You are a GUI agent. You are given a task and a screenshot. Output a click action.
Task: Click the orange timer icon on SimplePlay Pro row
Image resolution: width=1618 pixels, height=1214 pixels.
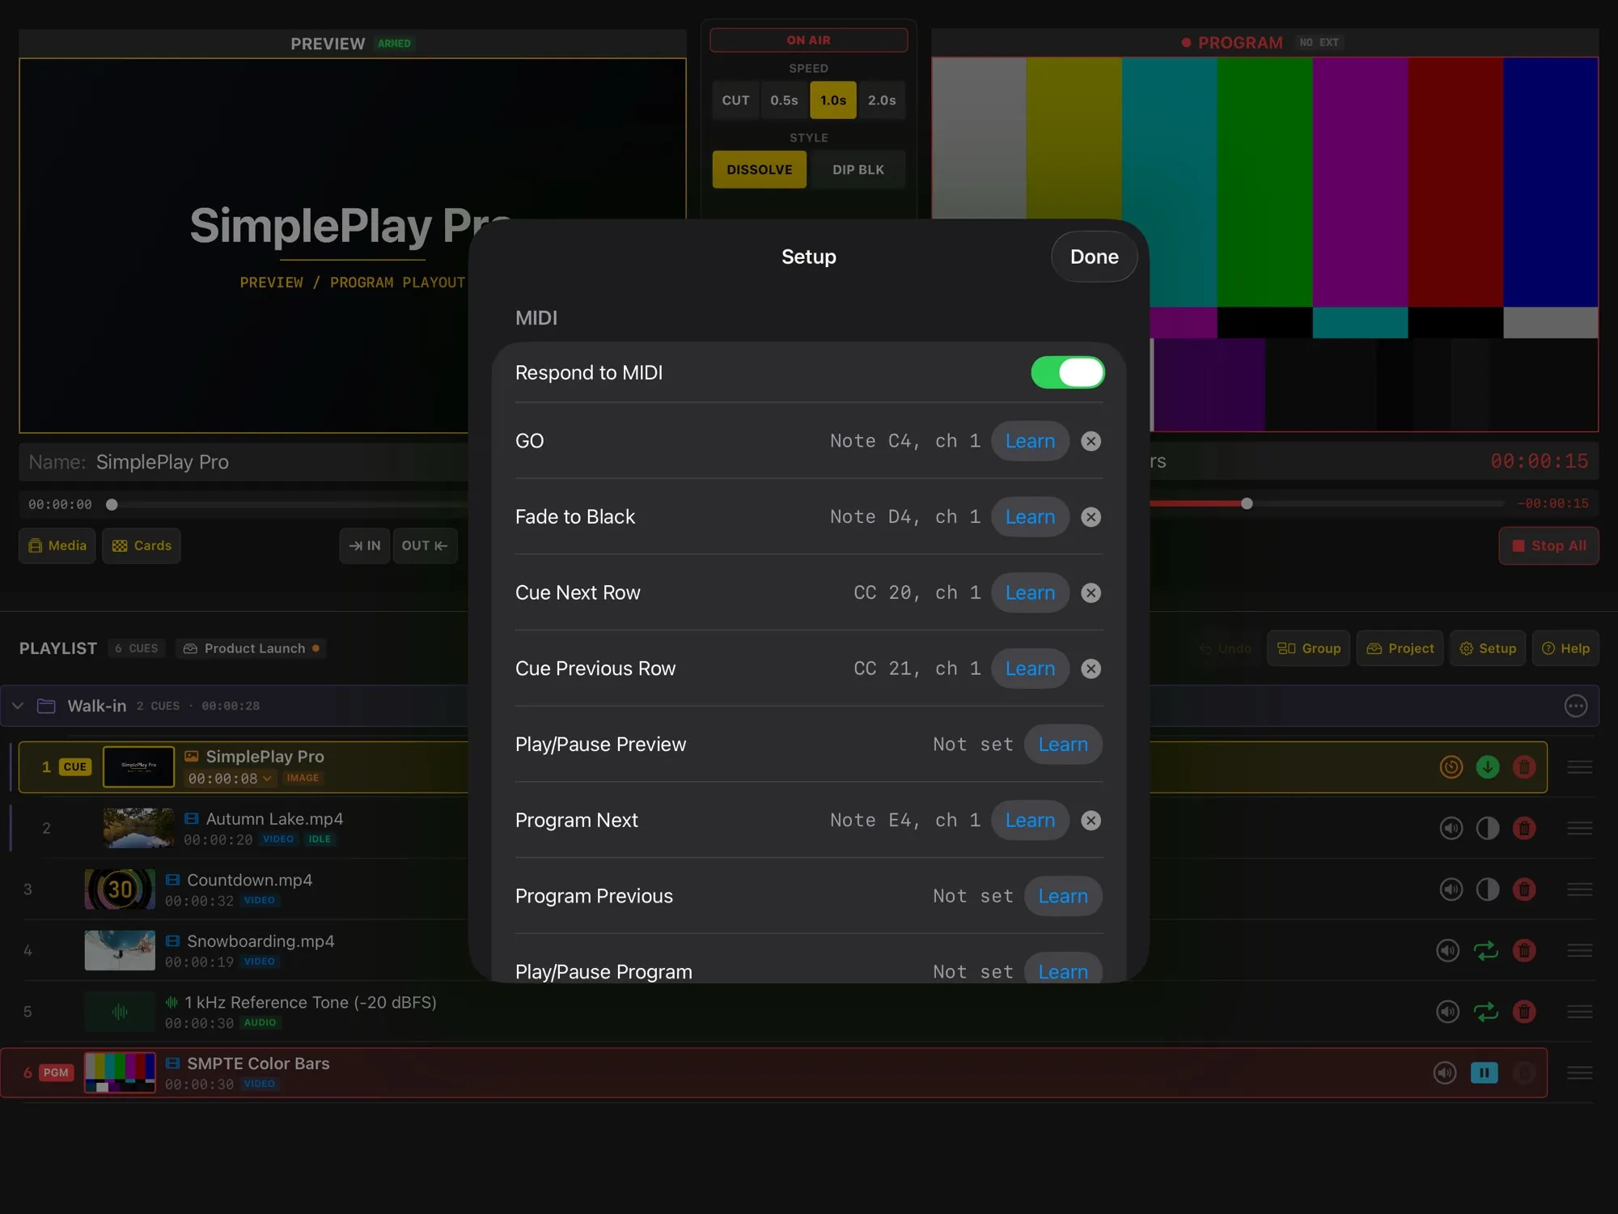(x=1451, y=766)
